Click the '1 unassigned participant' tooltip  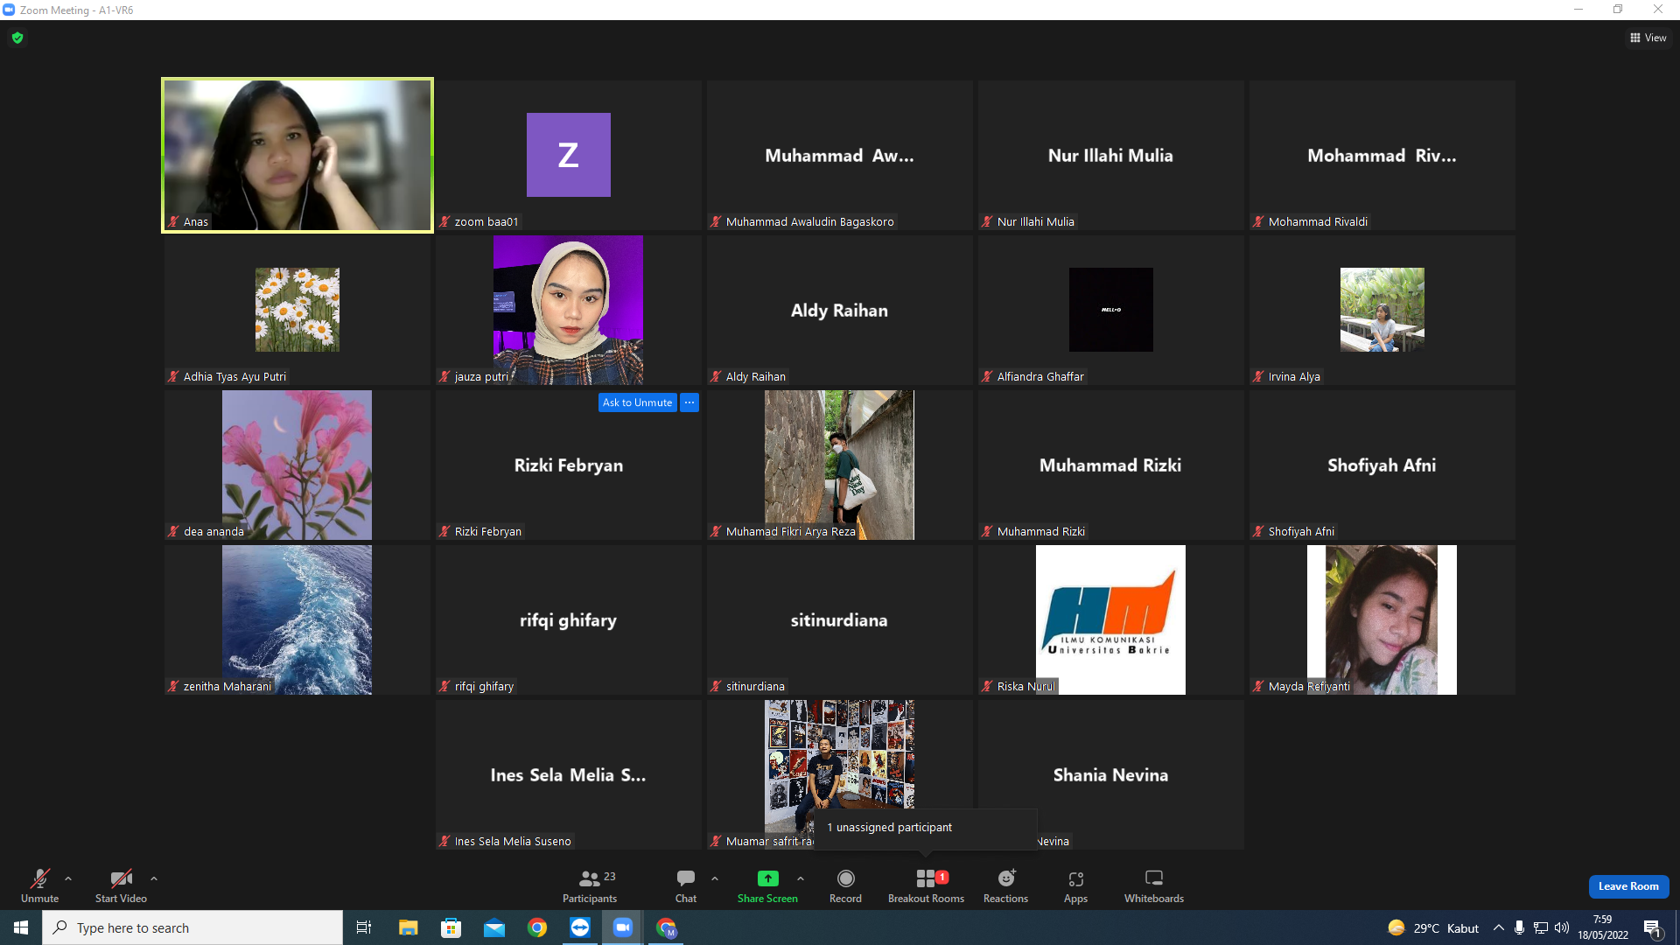[x=925, y=828]
